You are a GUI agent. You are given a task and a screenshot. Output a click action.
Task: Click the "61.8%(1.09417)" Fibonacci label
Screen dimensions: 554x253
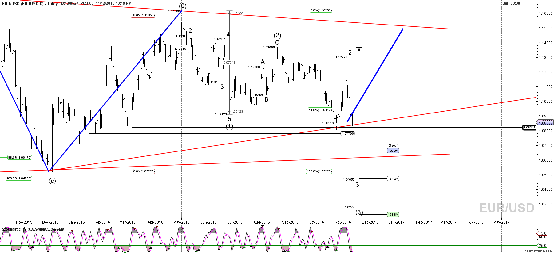320,110
